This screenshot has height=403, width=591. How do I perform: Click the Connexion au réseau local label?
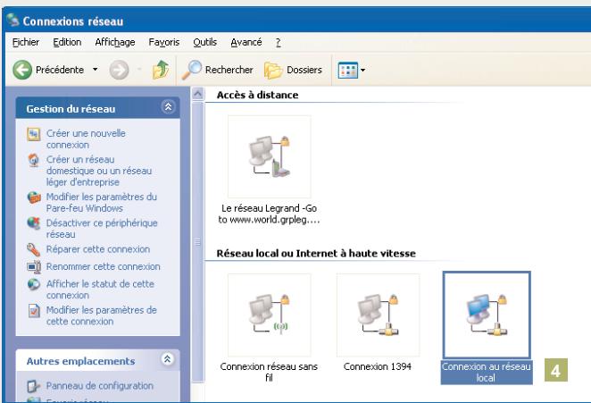click(487, 373)
